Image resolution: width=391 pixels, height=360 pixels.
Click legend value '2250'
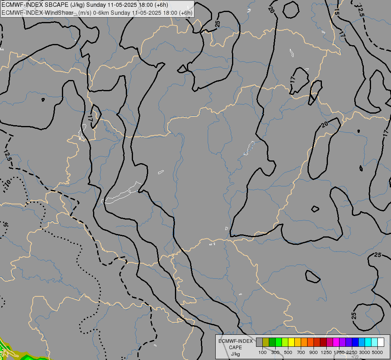[351, 352]
